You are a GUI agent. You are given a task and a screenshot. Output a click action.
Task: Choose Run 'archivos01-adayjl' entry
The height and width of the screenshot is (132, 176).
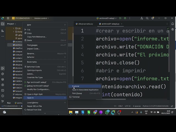click(x=45, y=82)
